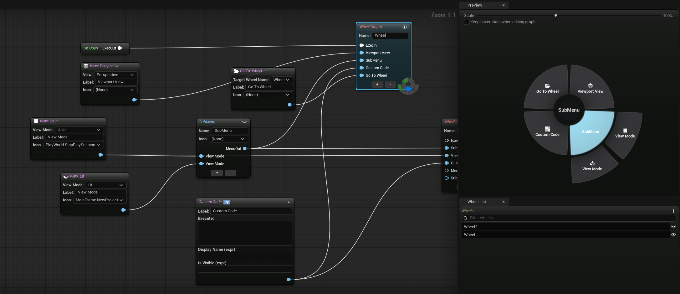Switch to the Wheel List tab
Image resolution: width=680 pixels, height=294 pixels.
[477, 202]
